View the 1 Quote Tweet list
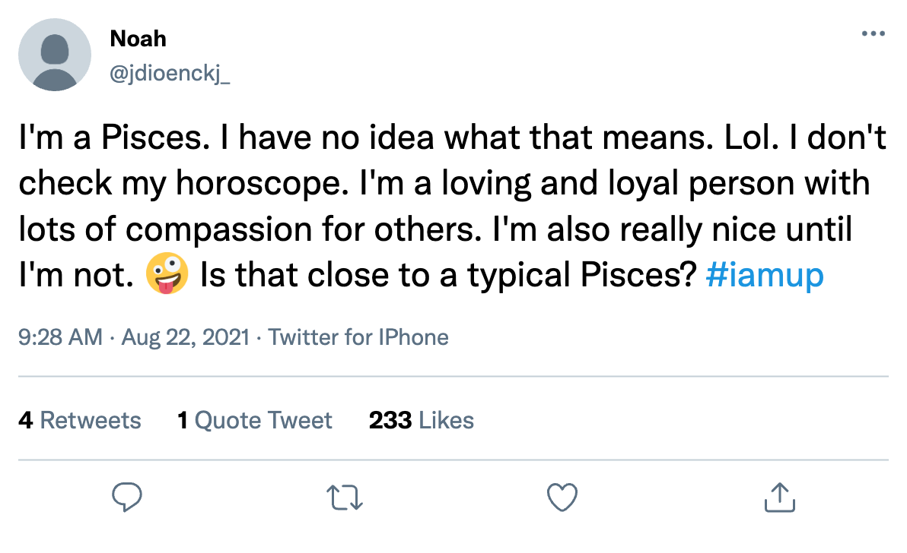 (255, 420)
